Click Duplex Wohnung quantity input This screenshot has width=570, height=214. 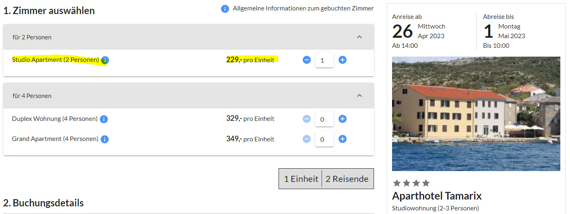[x=324, y=119]
